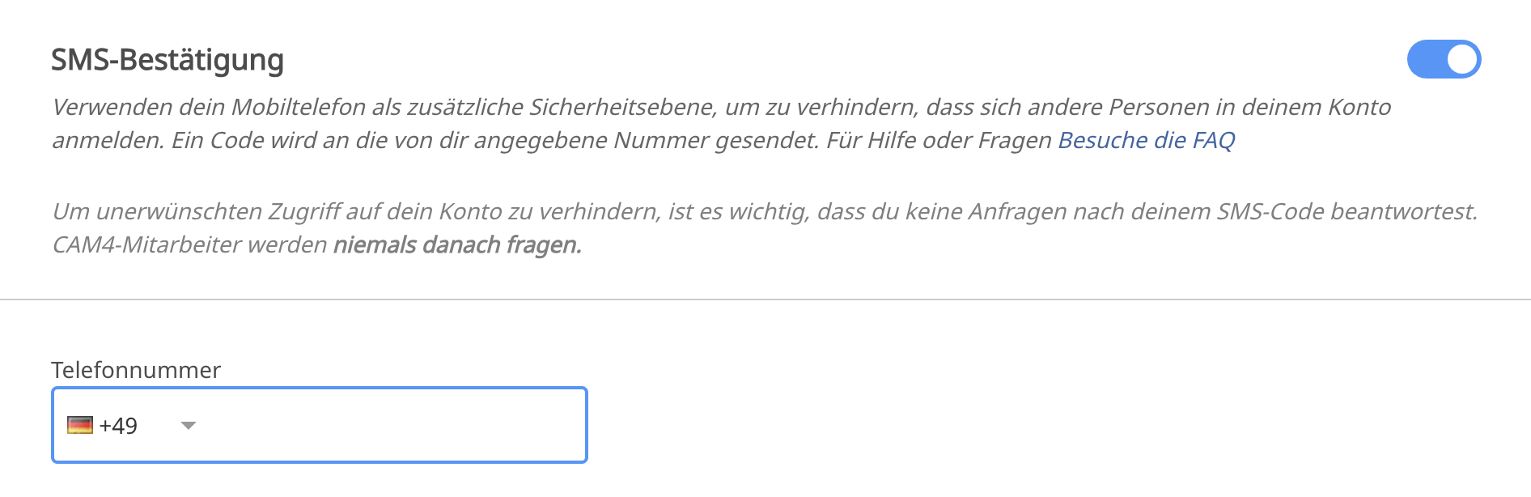
Task: Click the word "anmelden" in the description
Action: [107, 141]
